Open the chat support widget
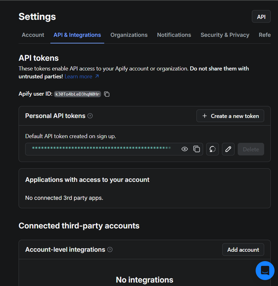Image resolution: width=278 pixels, height=286 pixels. tap(265, 271)
